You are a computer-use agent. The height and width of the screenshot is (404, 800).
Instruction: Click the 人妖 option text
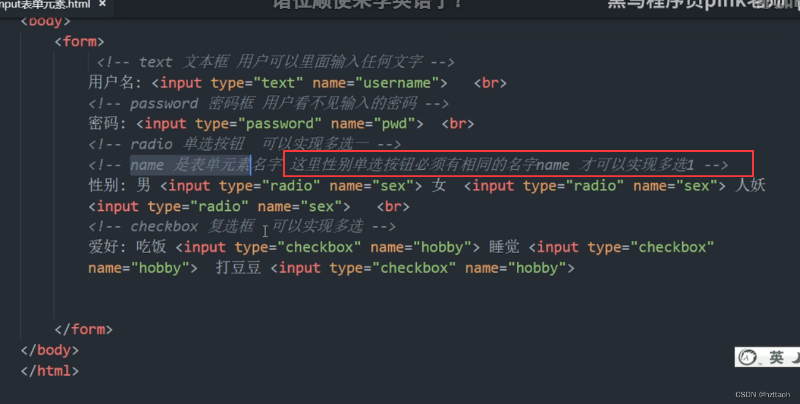(x=750, y=185)
